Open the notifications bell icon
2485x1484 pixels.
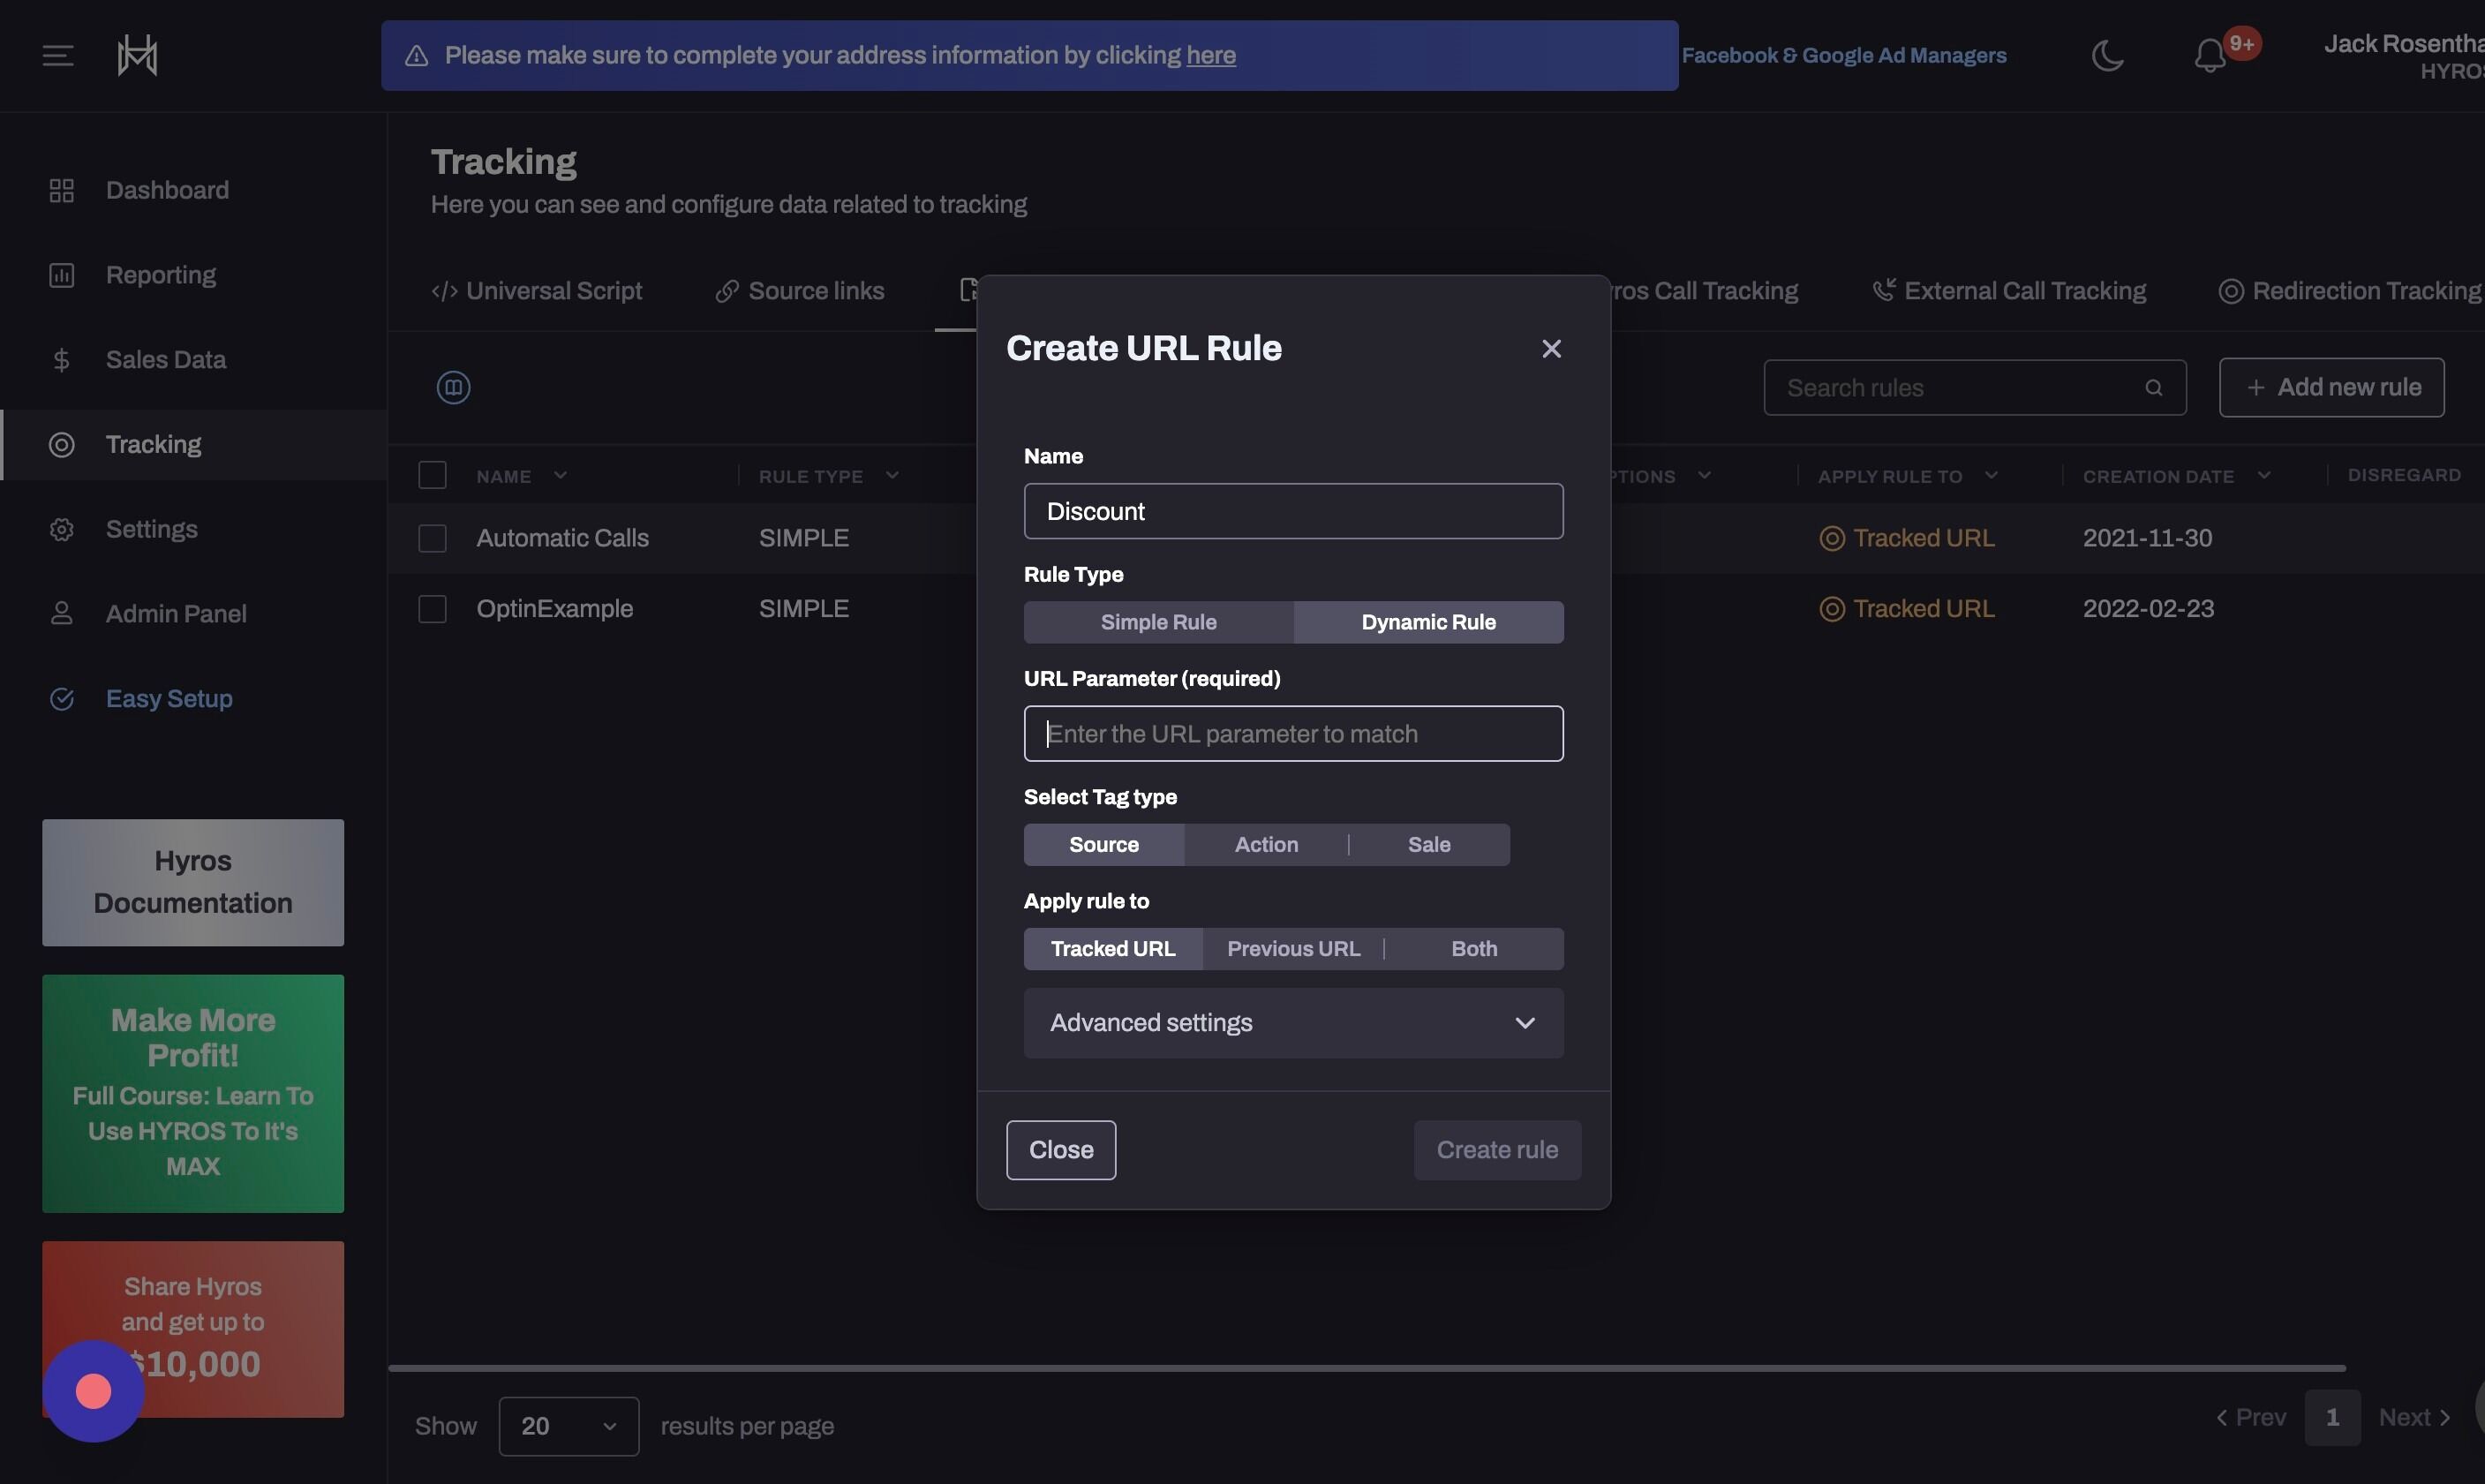click(2210, 56)
